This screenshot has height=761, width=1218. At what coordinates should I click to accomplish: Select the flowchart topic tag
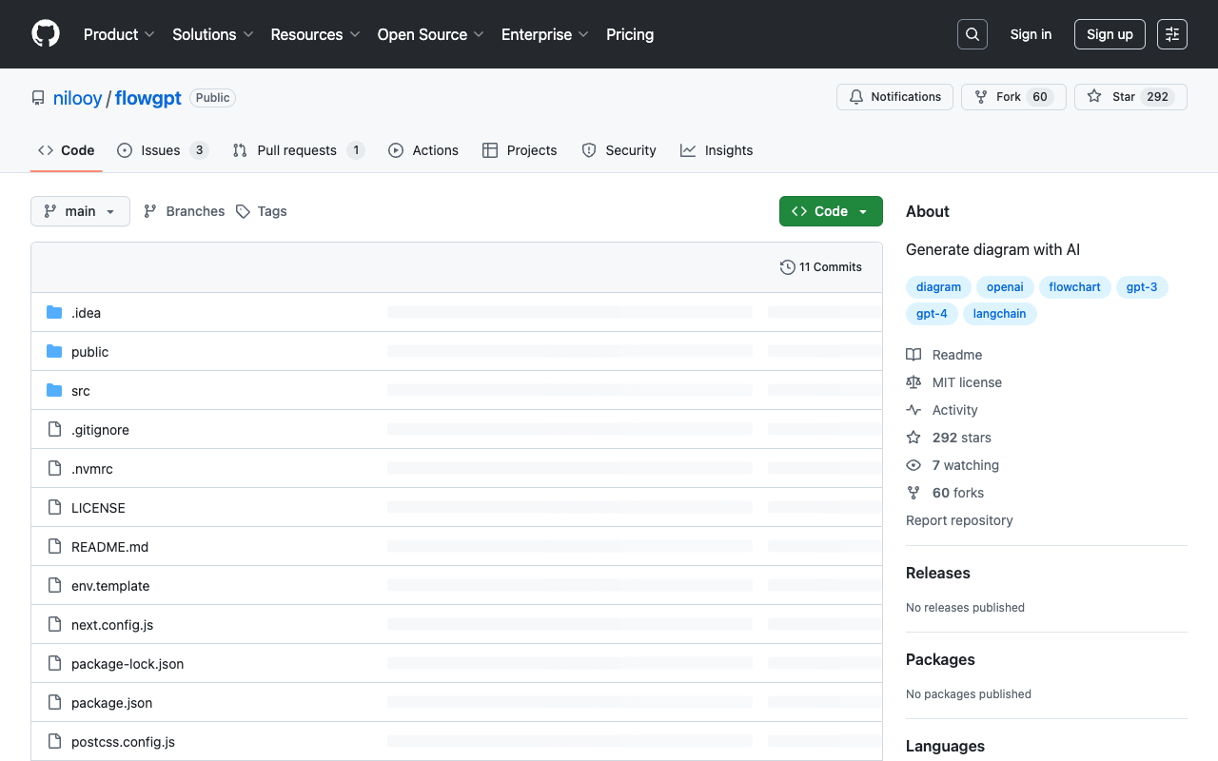1074,287
